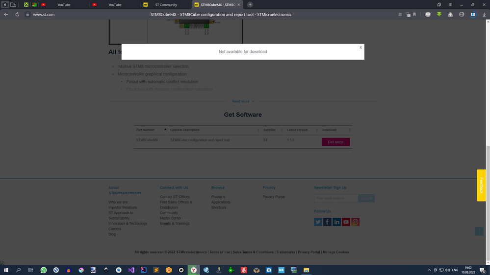This screenshot has width=490, height=275.
Task: Open Sublime Text from the taskbar
Action: click(156, 270)
